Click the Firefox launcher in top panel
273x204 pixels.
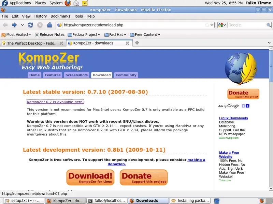68,3
